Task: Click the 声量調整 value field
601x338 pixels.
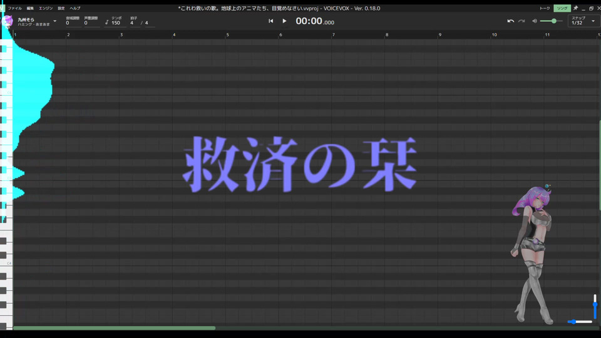Action: click(91, 23)
